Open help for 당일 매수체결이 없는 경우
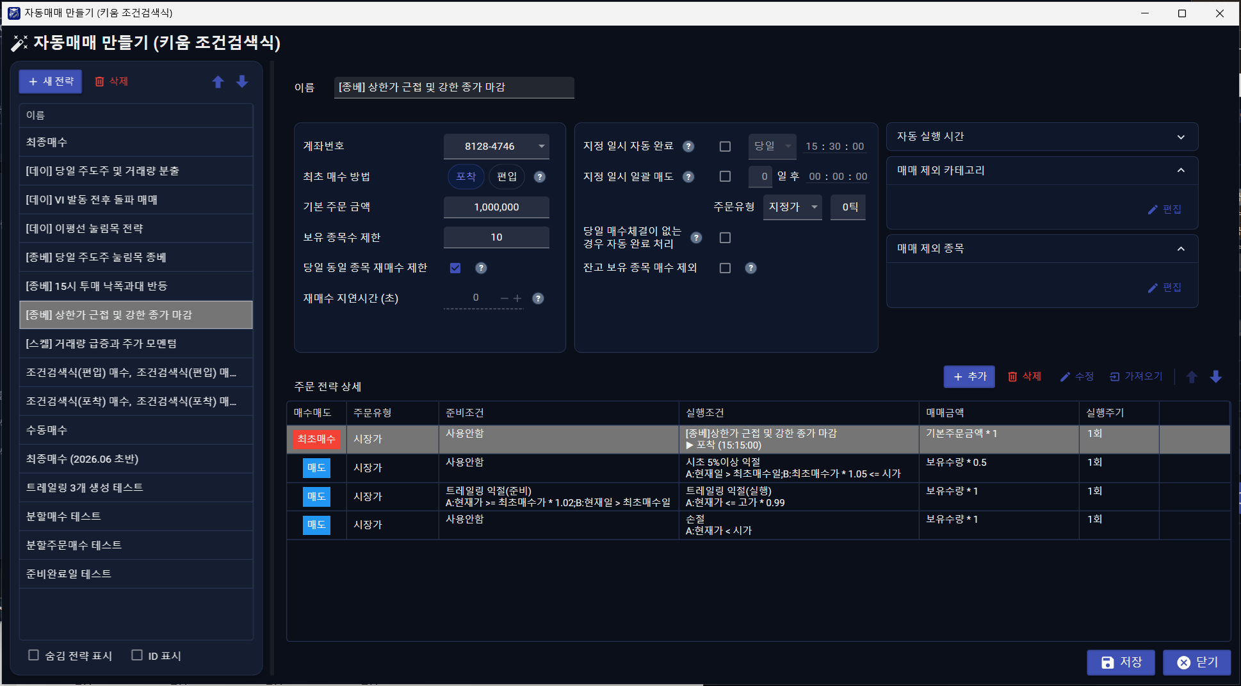 [x=696, y=237]
